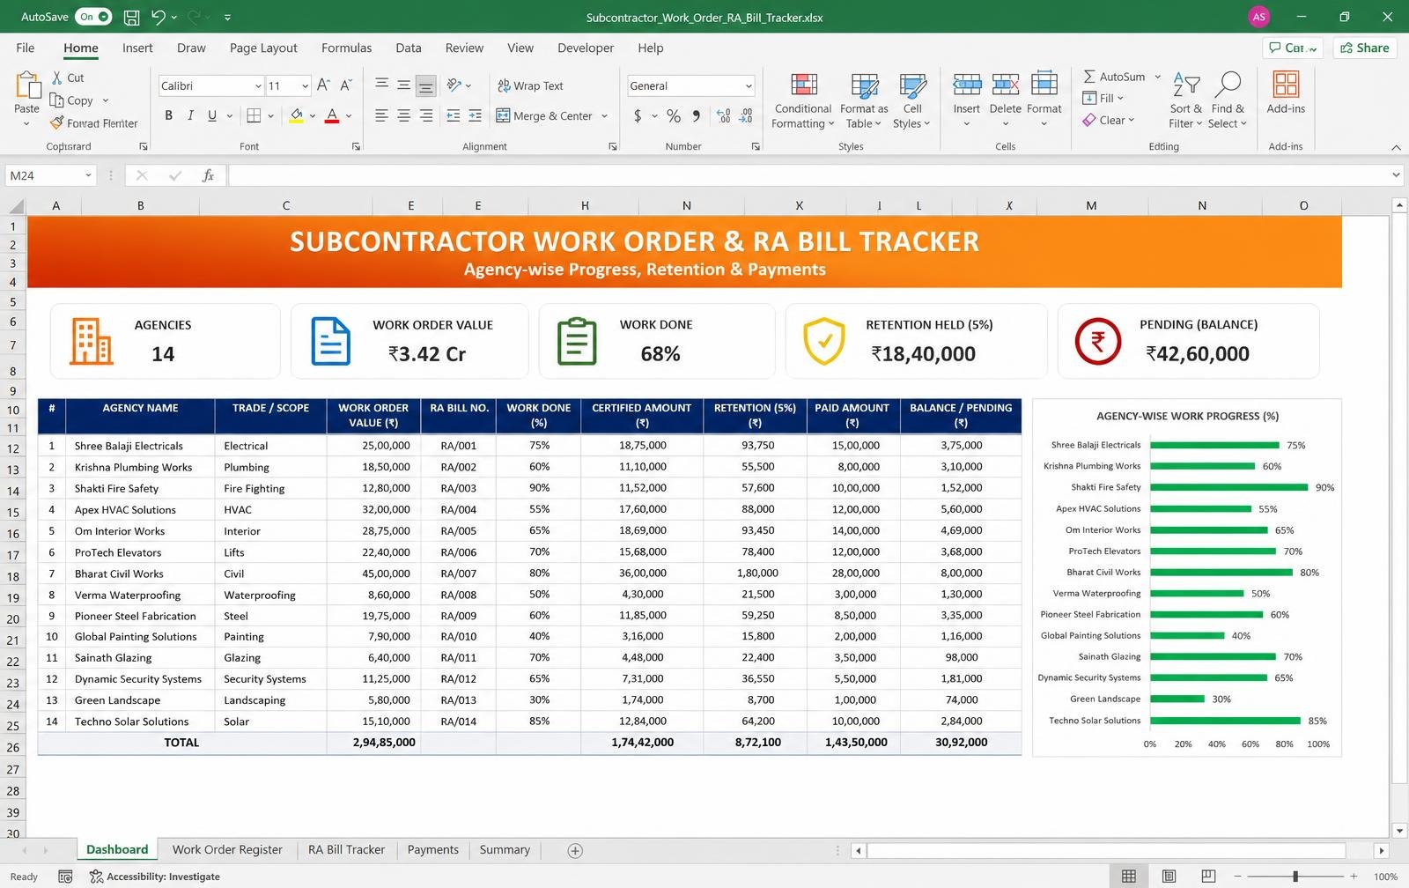The image size is (1409, 888).
Task: Open the Page Layout ribbon tab
Action: coord(263,48)
